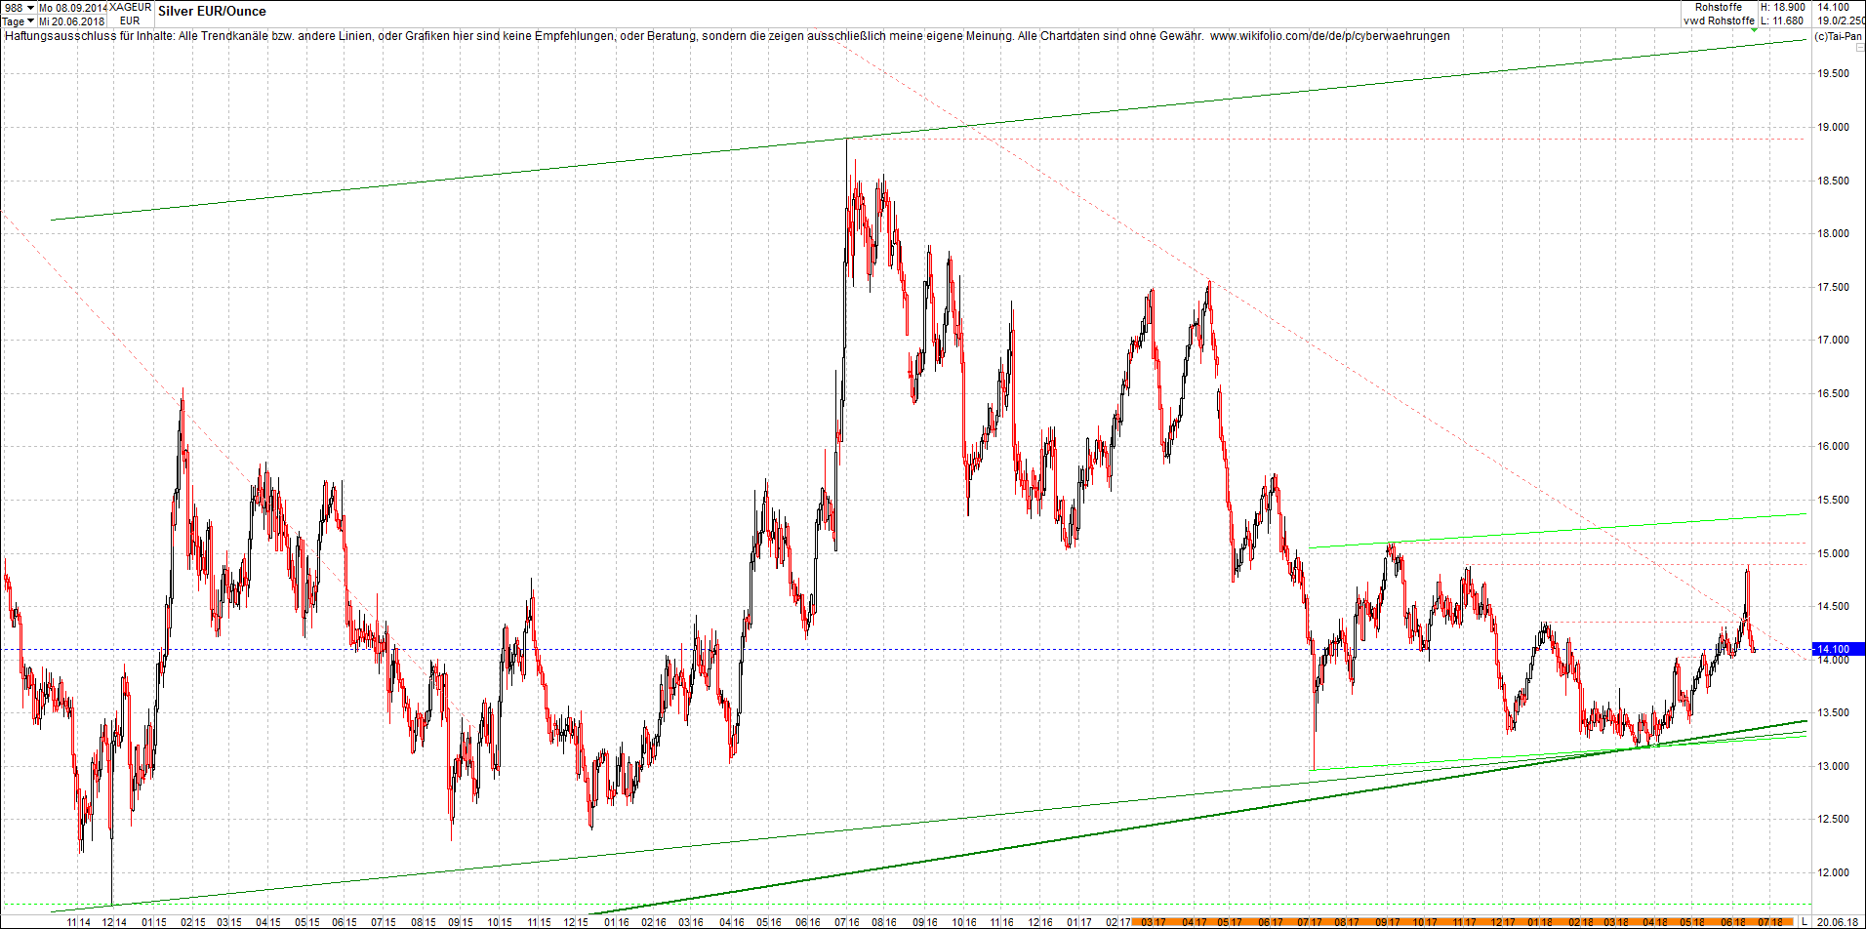The height and width of the screenshot is (929, 1866).
Task: Select the highlighted "03.17" axis date label
Action: 1154,921
